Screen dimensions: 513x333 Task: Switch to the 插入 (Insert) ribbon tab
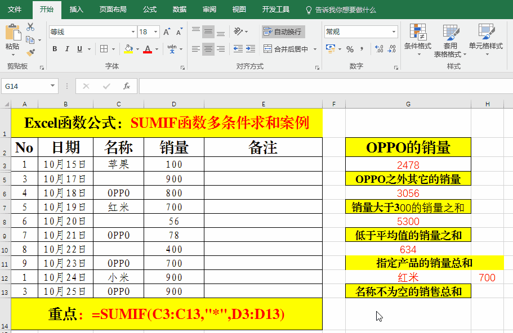coord(76,10)
